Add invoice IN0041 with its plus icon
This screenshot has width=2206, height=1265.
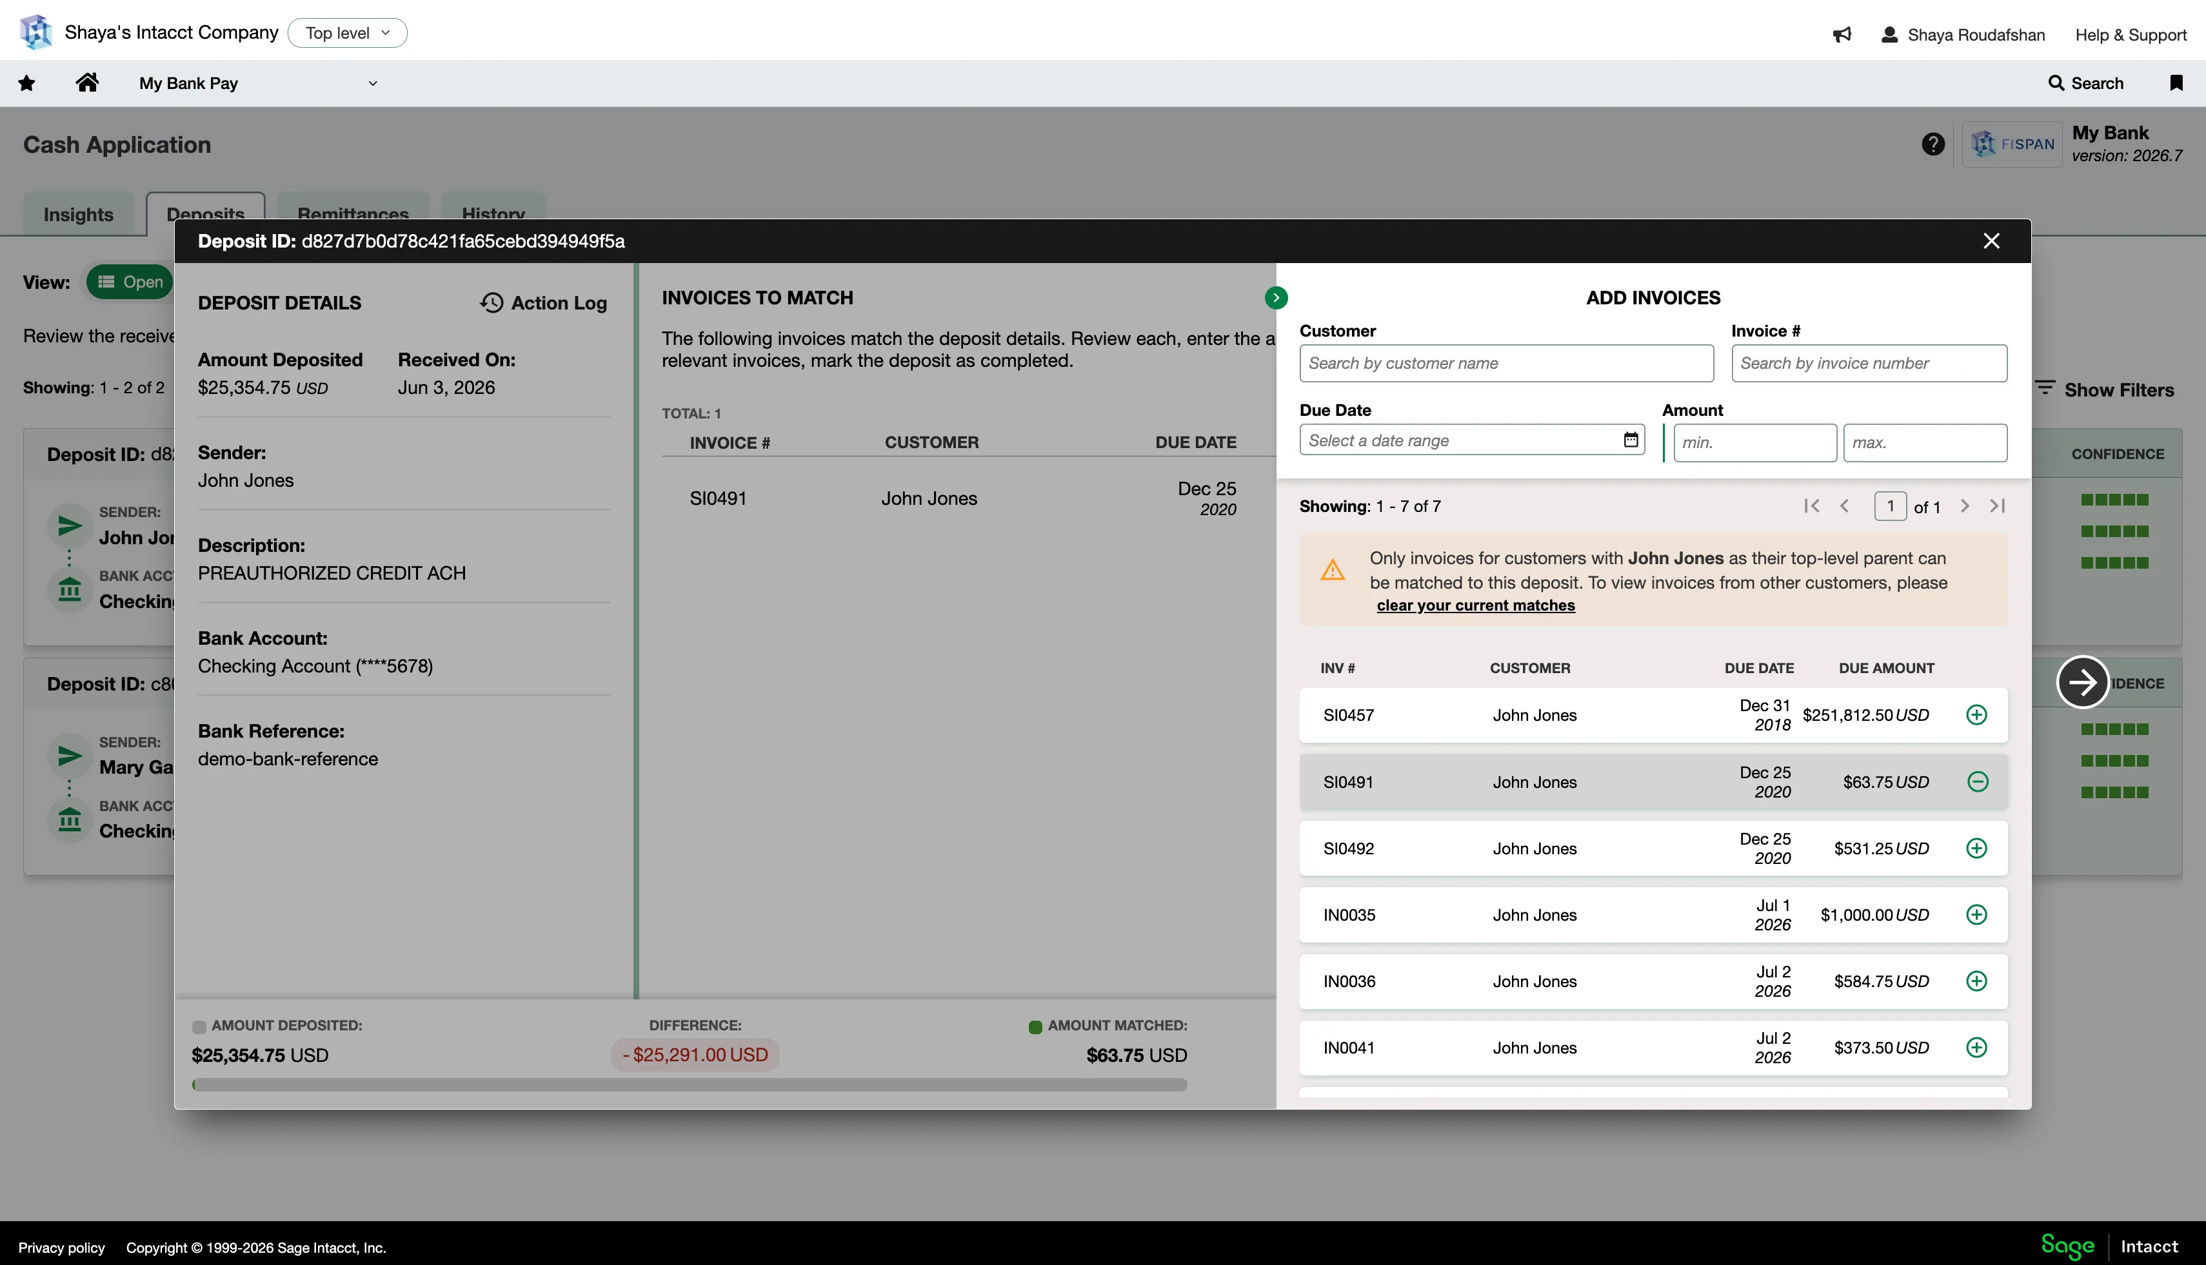coord(1976,1047)
